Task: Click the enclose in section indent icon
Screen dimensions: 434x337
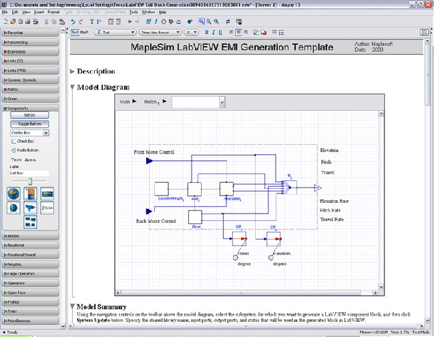Action: [x=111, y=21]
